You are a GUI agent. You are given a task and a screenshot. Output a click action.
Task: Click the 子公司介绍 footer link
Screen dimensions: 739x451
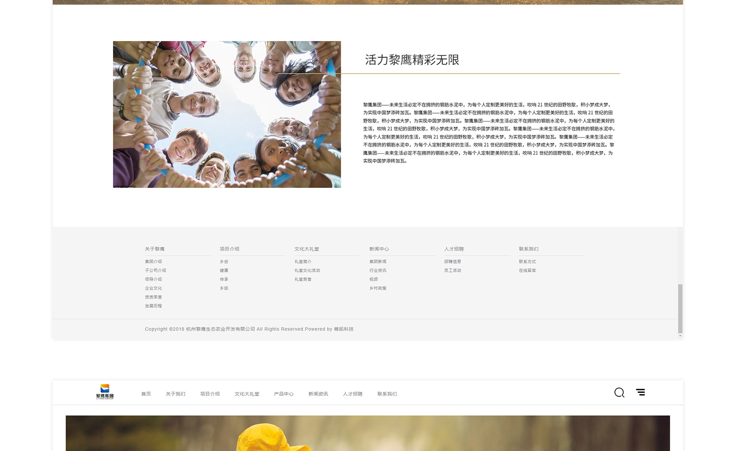155,271
